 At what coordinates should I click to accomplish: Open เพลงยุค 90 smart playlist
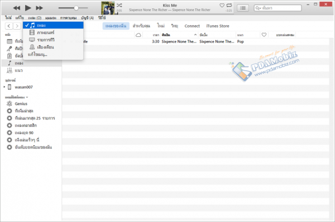pos(24,133)
